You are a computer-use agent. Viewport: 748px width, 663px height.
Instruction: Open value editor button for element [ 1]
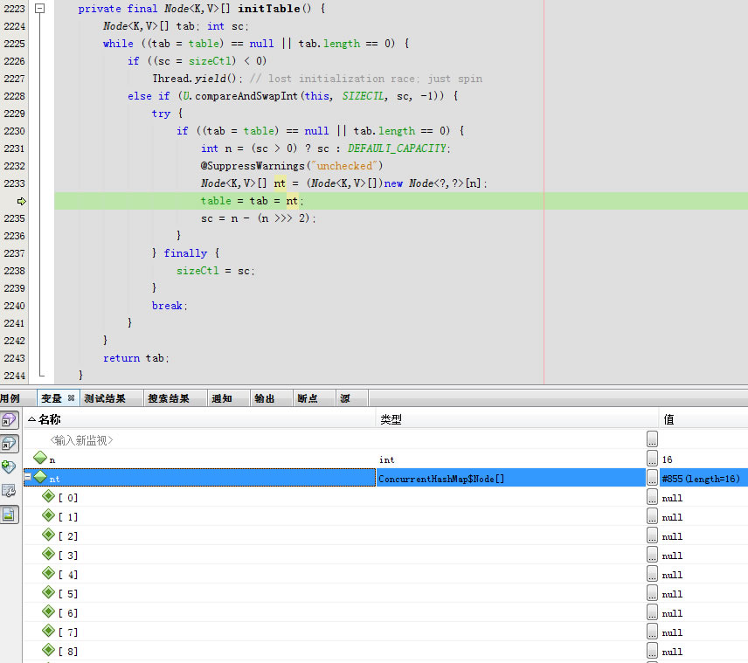pyautogui.click(x=652, y=515)
